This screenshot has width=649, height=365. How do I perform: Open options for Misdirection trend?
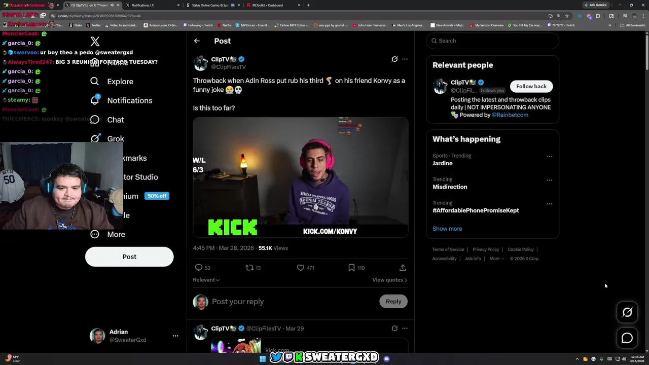(549, 180)
